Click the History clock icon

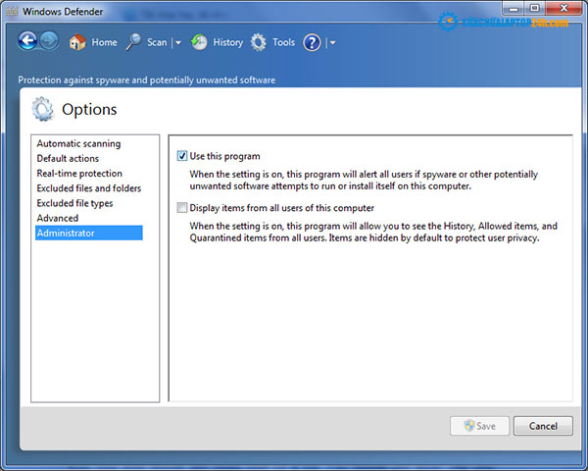[199, 42]
